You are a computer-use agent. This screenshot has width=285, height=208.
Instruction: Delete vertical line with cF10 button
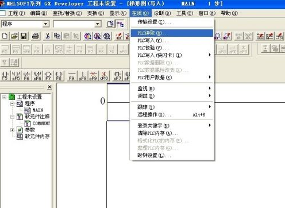point(104,75)
